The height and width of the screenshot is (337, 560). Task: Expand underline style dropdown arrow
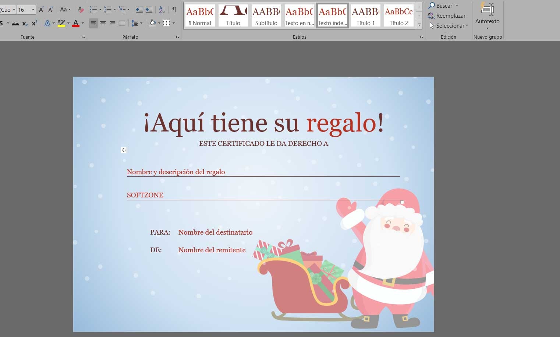[8, 24]
